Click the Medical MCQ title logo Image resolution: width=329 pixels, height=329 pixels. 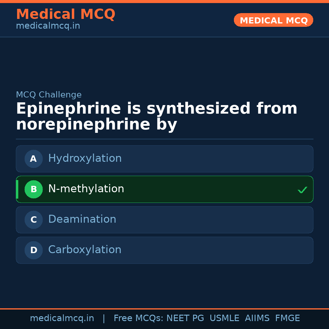pos(65,14)
